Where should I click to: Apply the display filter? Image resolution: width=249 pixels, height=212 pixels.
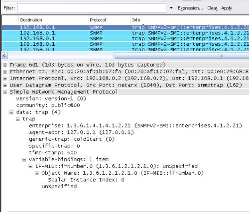pos(227,8)
